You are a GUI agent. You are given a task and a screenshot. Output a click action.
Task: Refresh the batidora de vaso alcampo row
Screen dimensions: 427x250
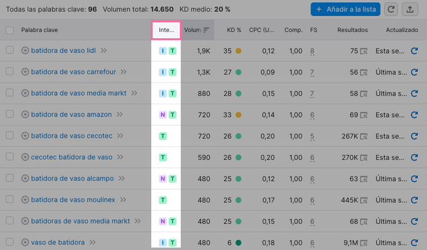[414, 179]
